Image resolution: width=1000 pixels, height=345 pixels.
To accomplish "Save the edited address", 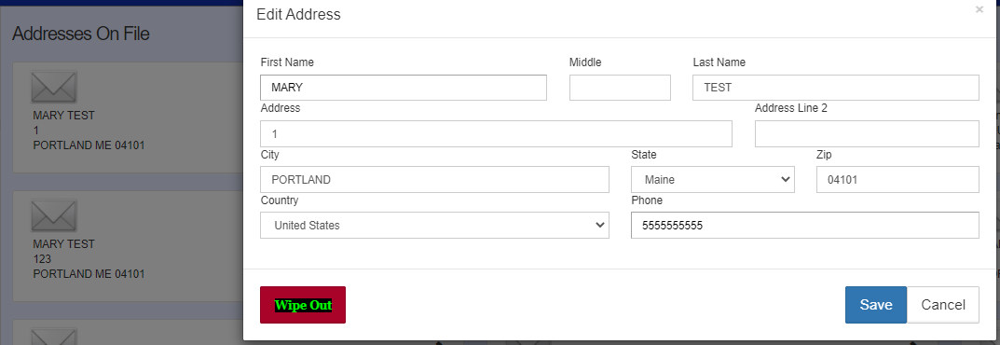I will click(x=876, y=305).
